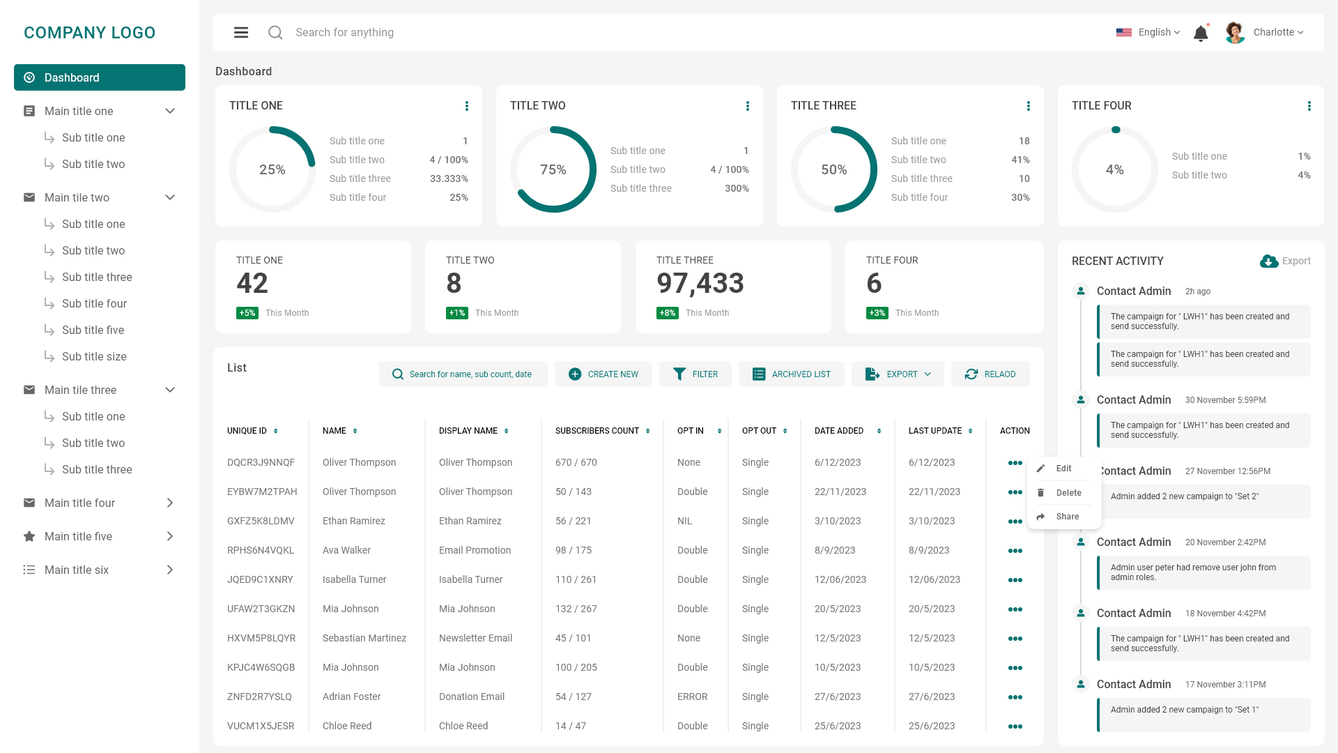The width and height of the screenshot is (1338, 753).
Task: Click the 75% progress ring
Action: click(553, 169)
